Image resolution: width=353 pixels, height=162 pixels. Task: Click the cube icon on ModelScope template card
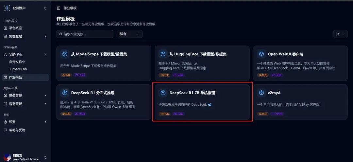[x=65, y=54]
